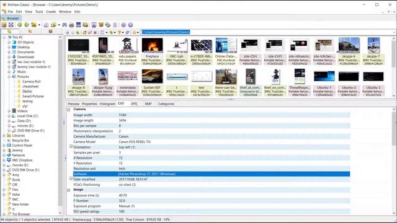The image size is (397, 223).
Task: Click the Recycle Bin icon in tree
Action: 9,141
